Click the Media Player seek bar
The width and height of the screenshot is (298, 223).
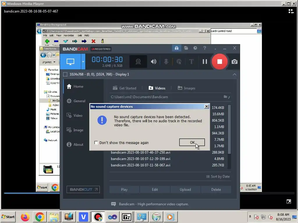coord(149,193)
